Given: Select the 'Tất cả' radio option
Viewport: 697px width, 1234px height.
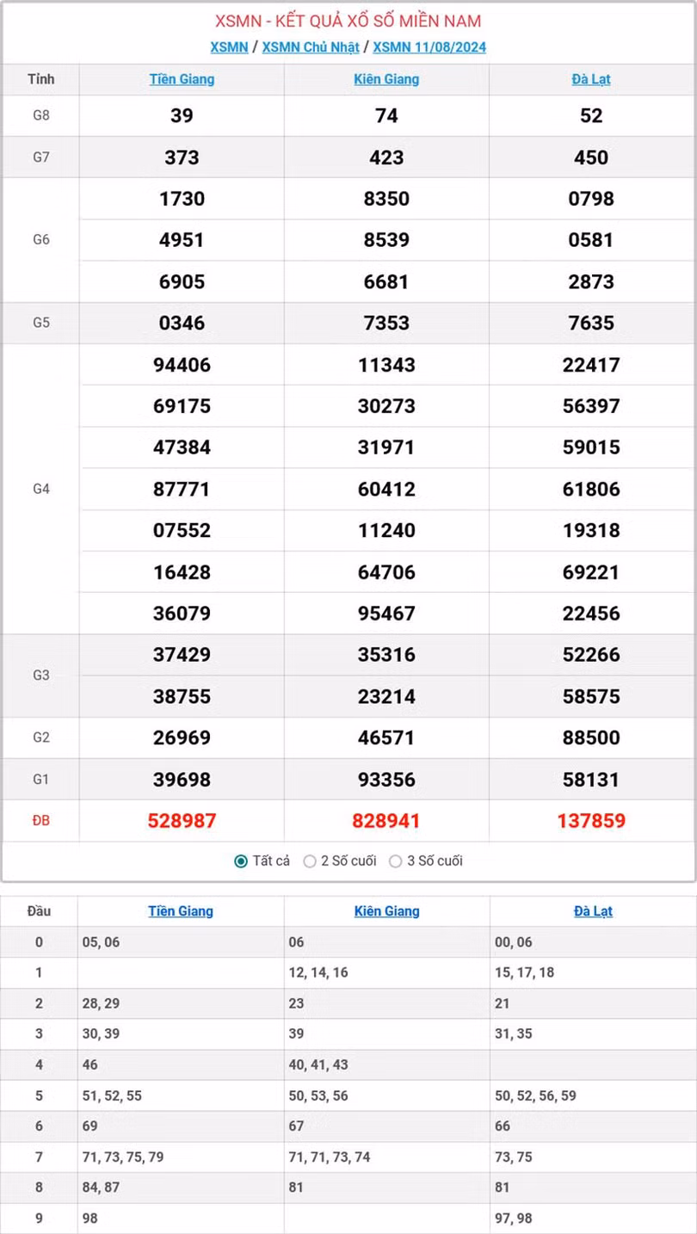Looking at the screenshot, I should 242,861.
